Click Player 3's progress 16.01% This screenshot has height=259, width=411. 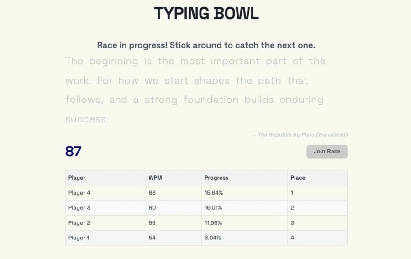213,208
